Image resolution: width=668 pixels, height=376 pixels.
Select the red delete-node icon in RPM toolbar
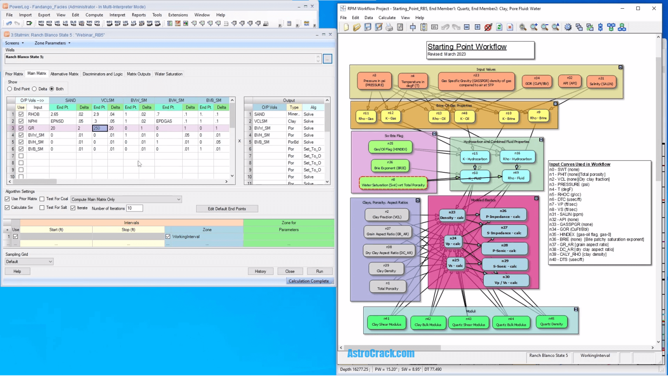(x=510, y=27)
